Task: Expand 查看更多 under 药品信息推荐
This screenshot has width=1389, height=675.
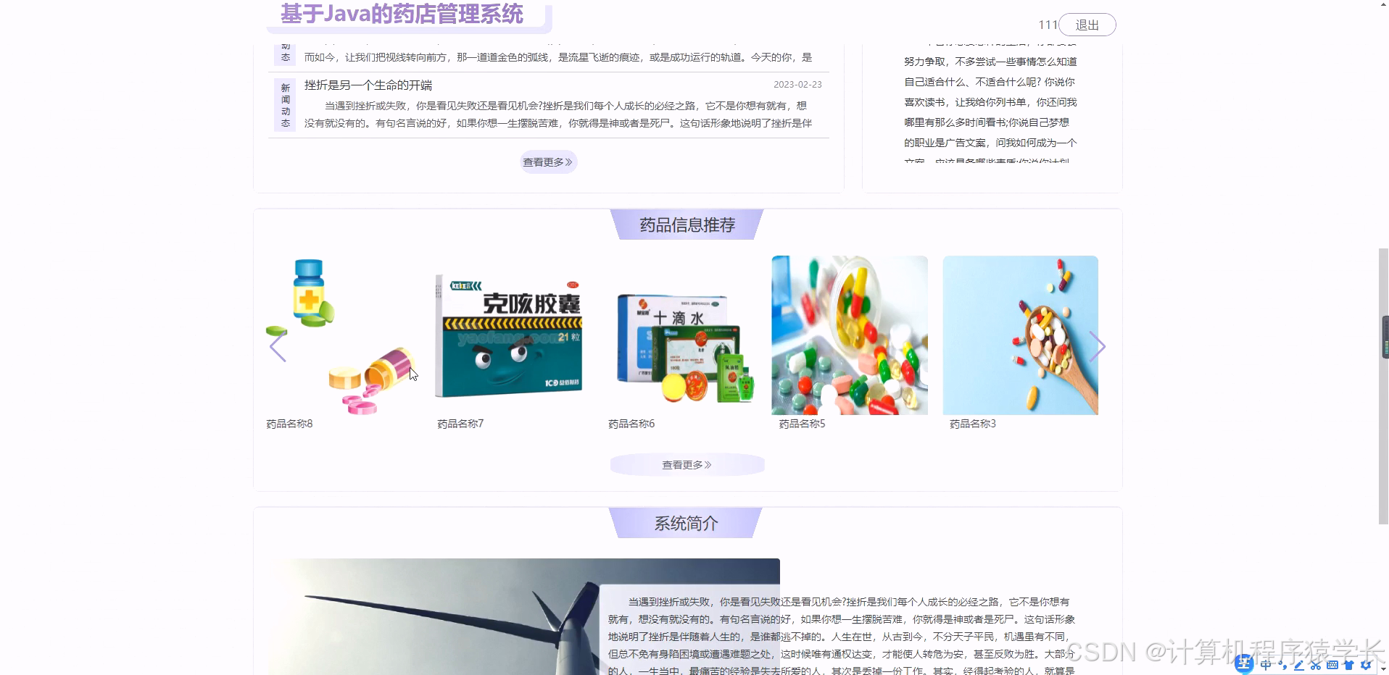Action: (x=687, y=464)
